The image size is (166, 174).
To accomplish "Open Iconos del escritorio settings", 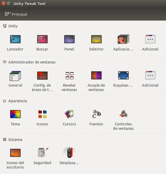I will (x=15, y=153).
